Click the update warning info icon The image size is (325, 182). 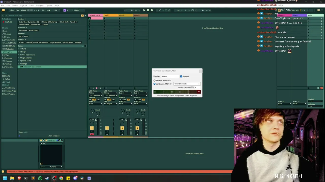[x=3, y=172]
